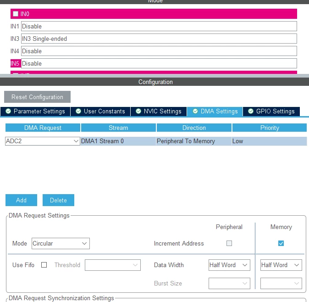
Task: Open the User Constants tab
Action: 100,112
